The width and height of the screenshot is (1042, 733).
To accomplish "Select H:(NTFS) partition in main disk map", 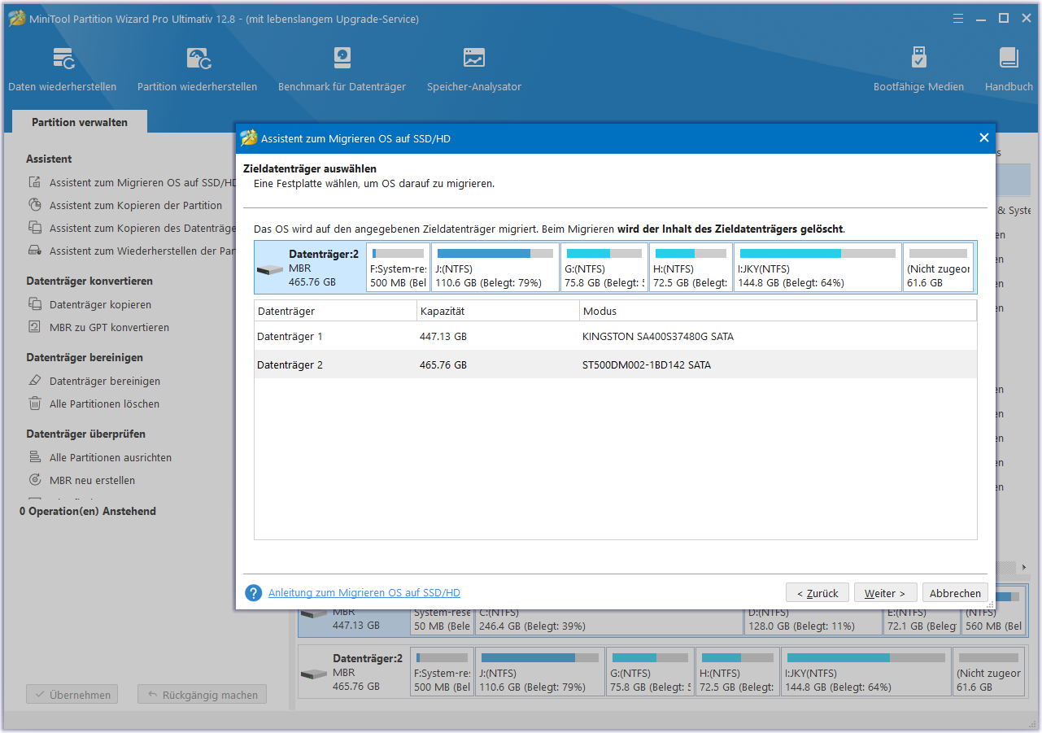I will coord(738,674).
